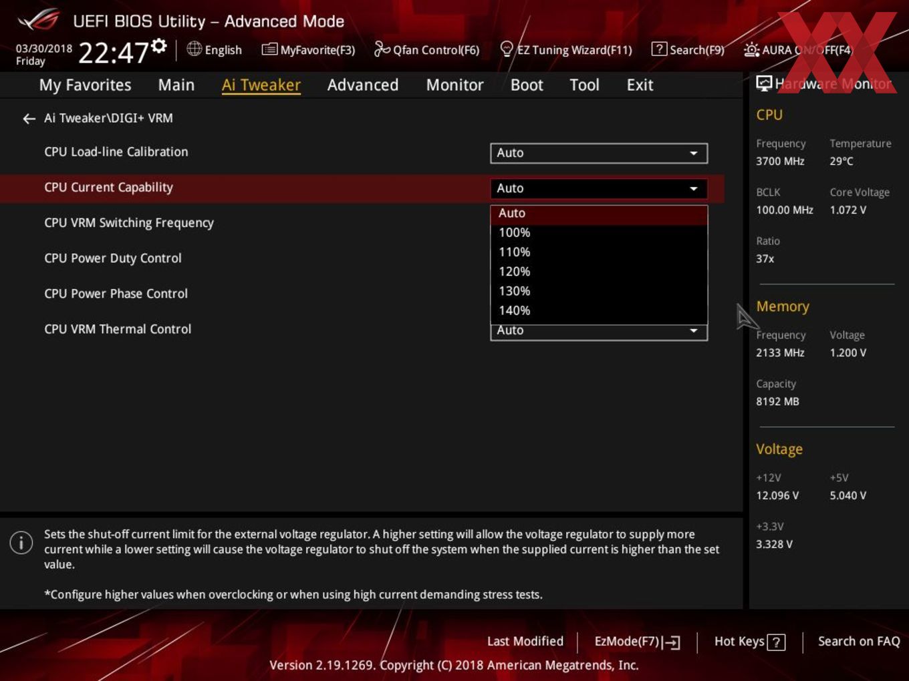This screenshot has width=909, height=681.
Task: Switch to Main tab
Action: coord(176,85)
